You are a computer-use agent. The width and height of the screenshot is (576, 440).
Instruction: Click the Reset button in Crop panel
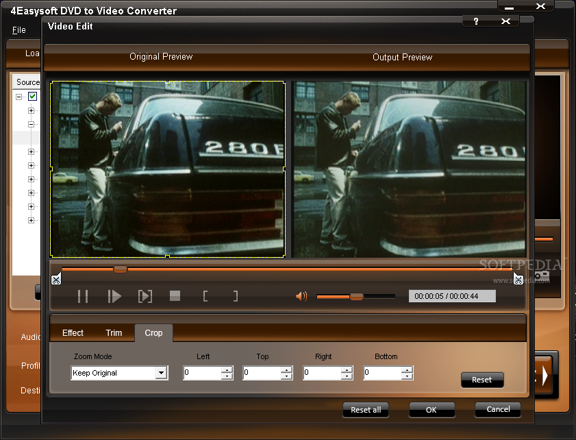(x=482, y=380)
